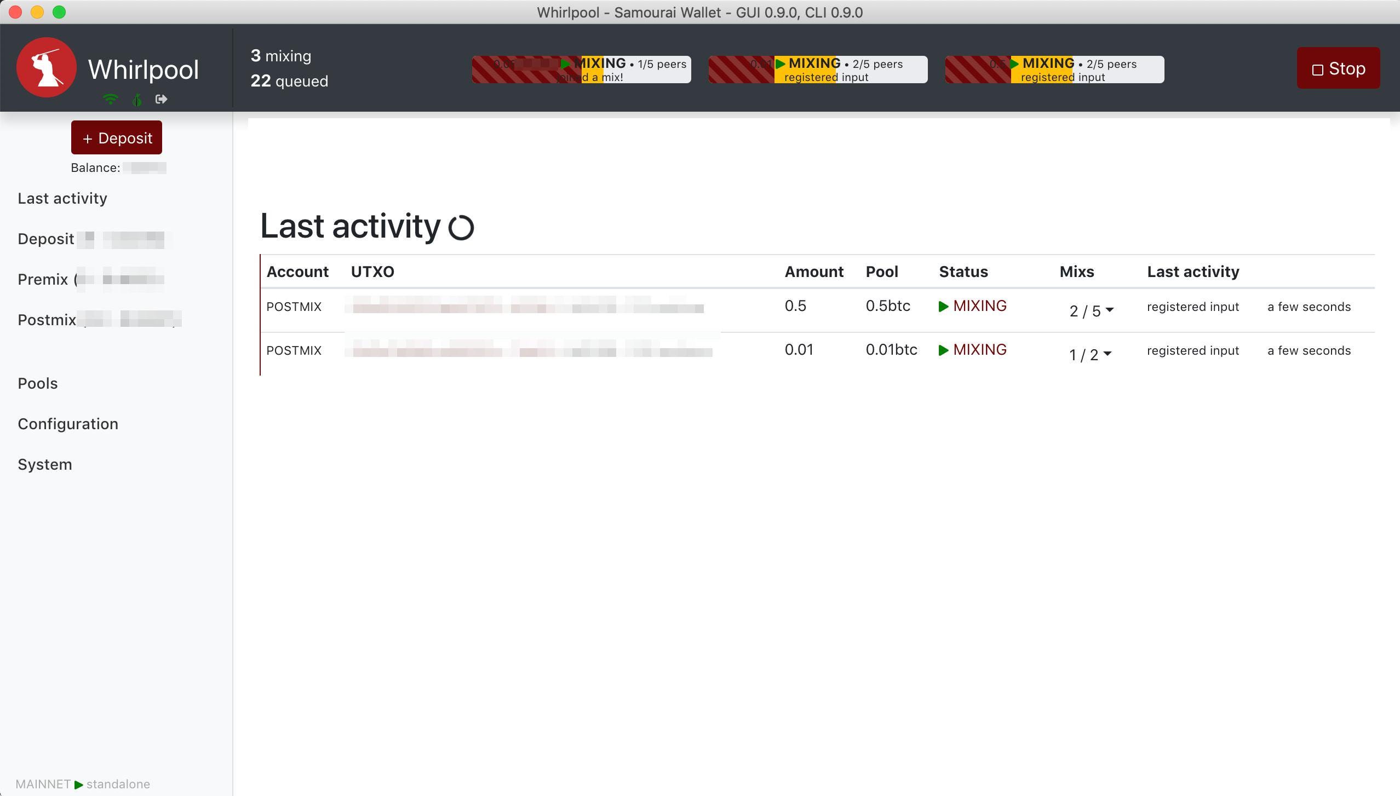Open the Pools section in sidebar
Image resolution: width=1400 pixels, height=796 pixels.
pos(38,383)
